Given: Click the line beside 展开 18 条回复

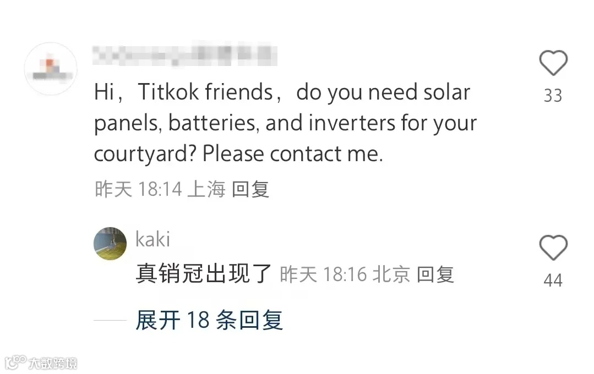Looking at the screenshot, I should tap(110, 320).
